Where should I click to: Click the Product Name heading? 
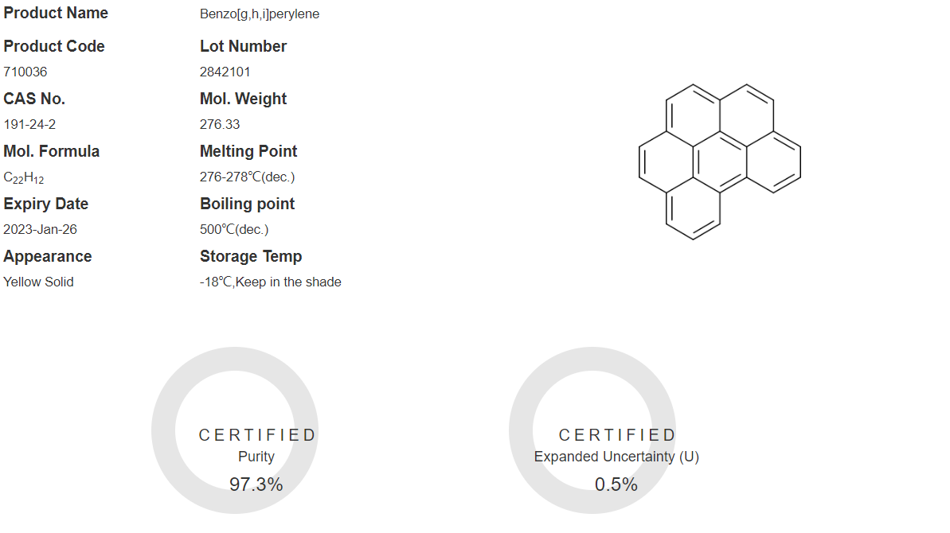tap(56, 13)
